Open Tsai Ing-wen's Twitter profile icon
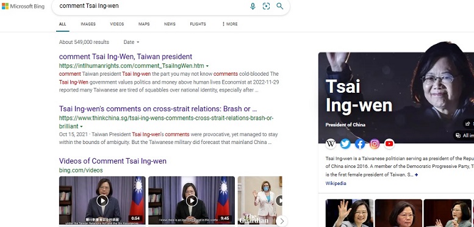 pos(345,144)
